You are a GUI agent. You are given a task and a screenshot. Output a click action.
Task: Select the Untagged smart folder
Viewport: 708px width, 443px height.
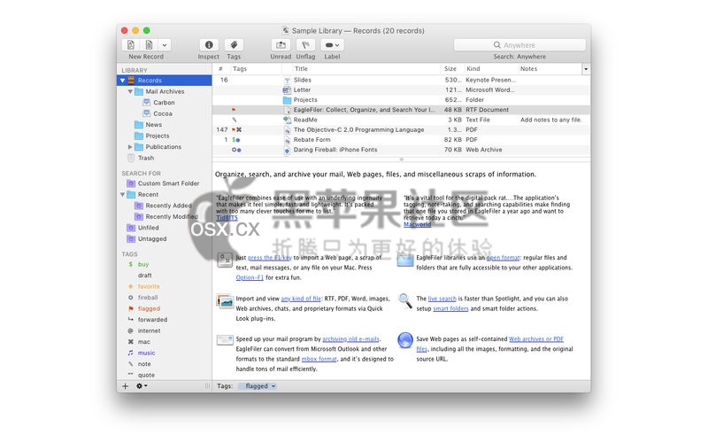151,238
